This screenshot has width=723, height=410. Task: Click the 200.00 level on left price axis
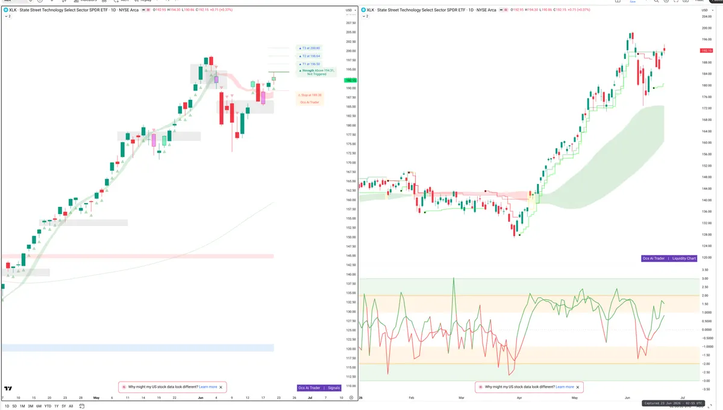[350, 51]
